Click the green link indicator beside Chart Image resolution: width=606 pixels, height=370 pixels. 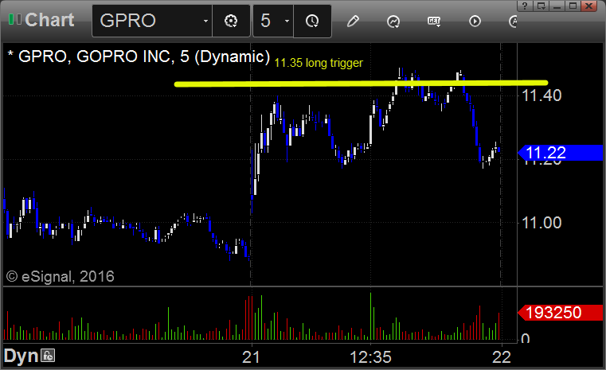pos(14,19)
